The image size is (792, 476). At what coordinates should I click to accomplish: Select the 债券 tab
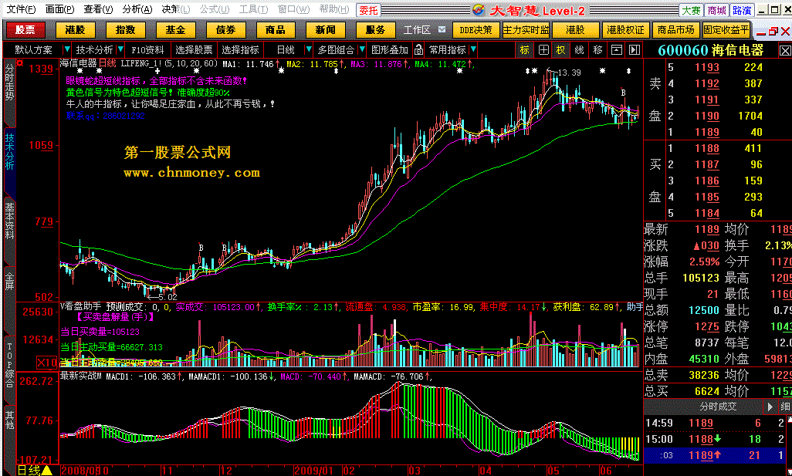225,30
